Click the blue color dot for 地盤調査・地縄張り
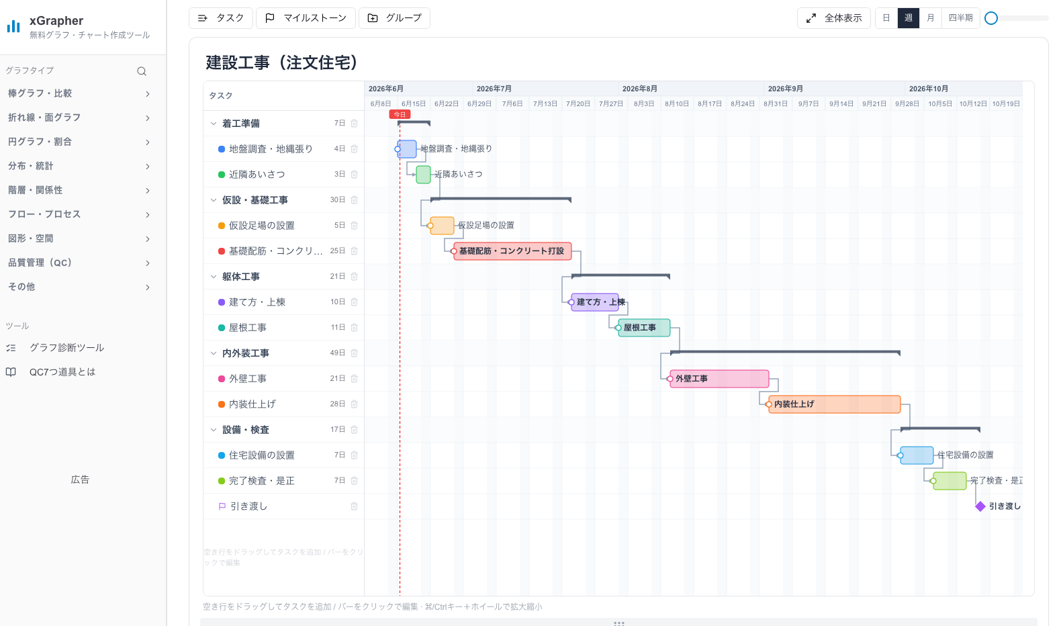The width and height of the screenshot is (1063, 626). pos(222,149)
